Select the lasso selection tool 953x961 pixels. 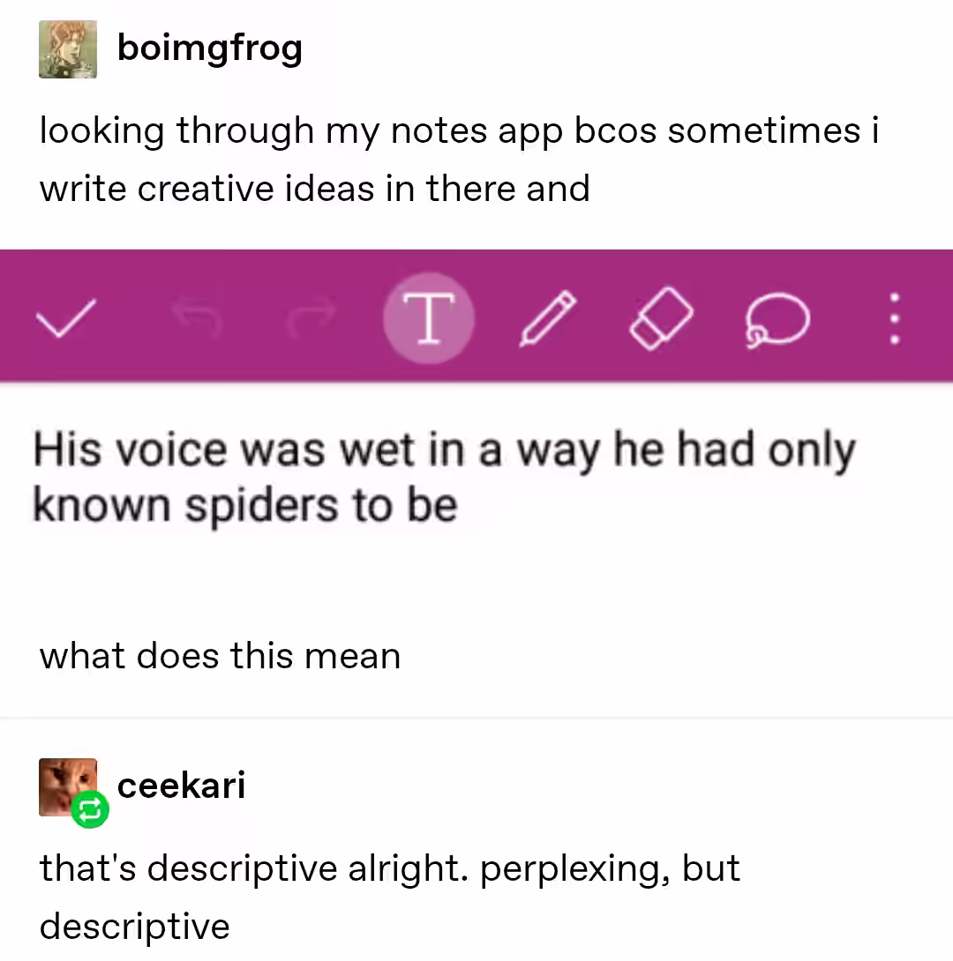click(777, 320)
